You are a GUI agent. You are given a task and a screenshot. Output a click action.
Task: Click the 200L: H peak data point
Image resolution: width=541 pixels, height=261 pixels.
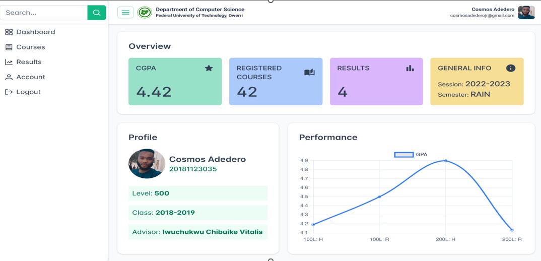[x=446, y=161]
